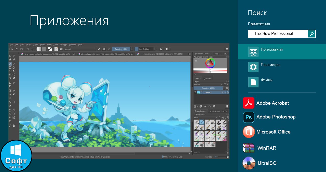Open Adobe Acrobat from search results
The image size is (326, 172).
click(266, 103)
